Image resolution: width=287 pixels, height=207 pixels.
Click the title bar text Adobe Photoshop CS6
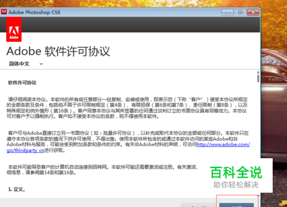tap(34, 13)
